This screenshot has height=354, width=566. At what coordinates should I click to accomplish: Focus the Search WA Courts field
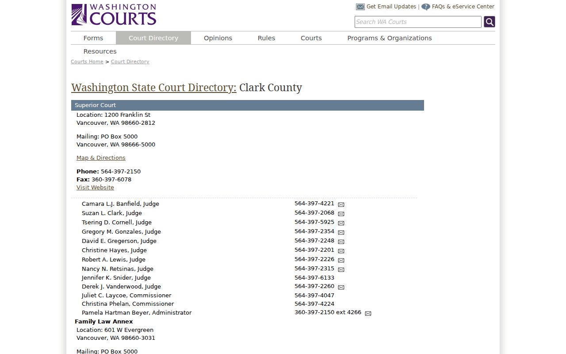[418, 22]
